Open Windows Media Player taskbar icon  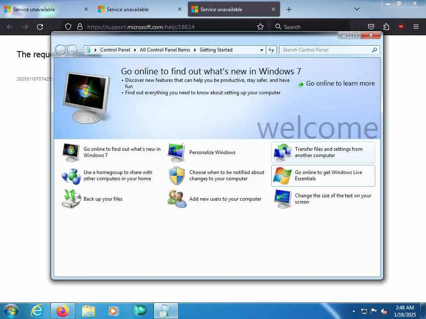click(x=113, y=311)
